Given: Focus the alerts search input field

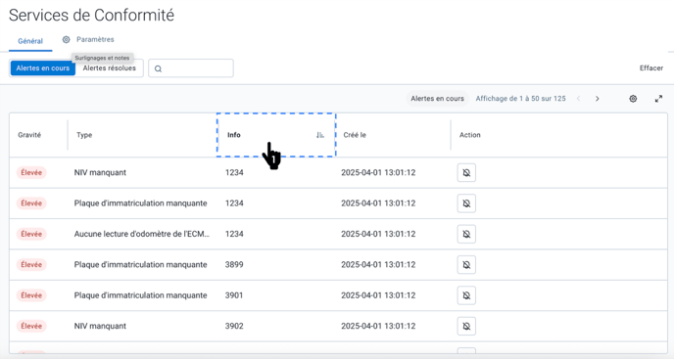Looking at the screenshot, I should click(191, 68).
